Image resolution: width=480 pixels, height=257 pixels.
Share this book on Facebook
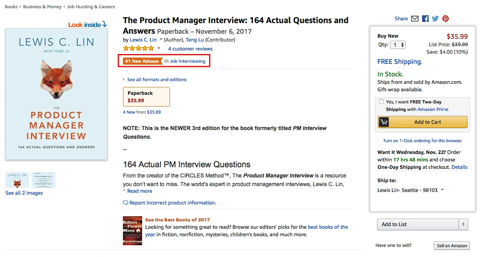pyautogui.click(x=425, y=19)
